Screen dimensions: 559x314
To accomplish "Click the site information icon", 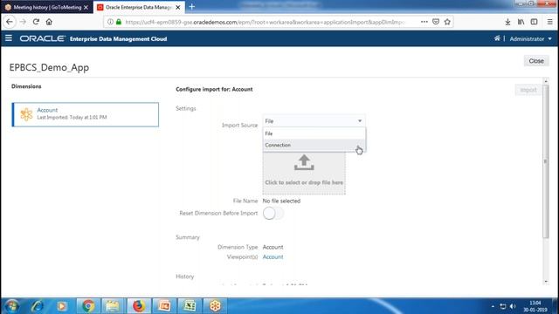I will (111, 22).
